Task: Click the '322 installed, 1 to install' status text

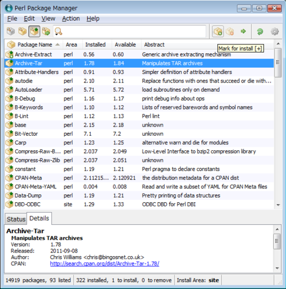Action: click(107, 280)
